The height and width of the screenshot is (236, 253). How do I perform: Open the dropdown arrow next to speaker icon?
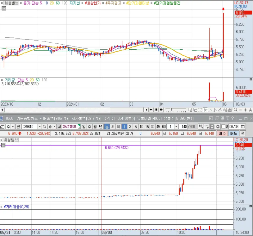pyautogui.click(x=54, y=127)
